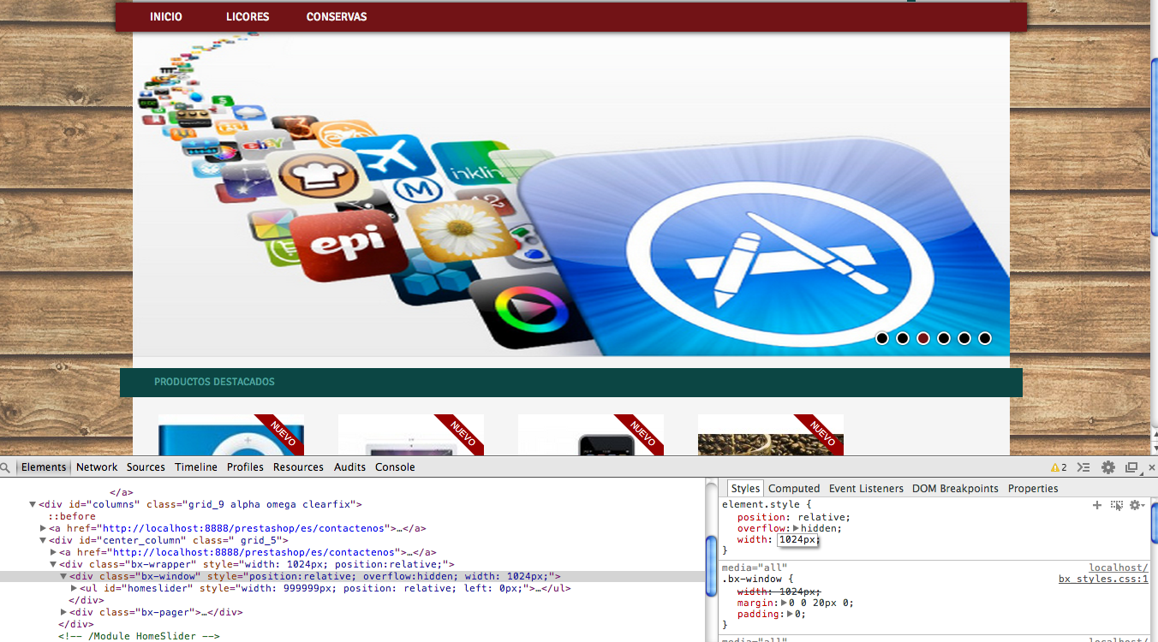Click the DevTools search magnifier icon

[5, 467]
